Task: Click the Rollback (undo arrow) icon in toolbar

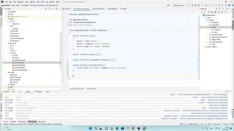Action: click(222, 5)
